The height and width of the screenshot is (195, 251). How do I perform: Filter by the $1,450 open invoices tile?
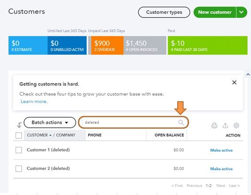pos(145,46)
